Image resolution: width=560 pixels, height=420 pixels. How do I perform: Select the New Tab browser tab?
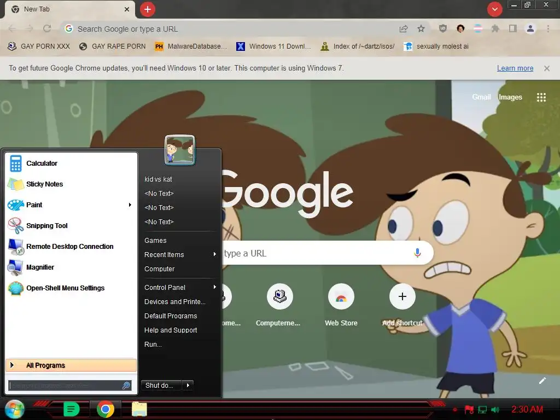[70, 9]
